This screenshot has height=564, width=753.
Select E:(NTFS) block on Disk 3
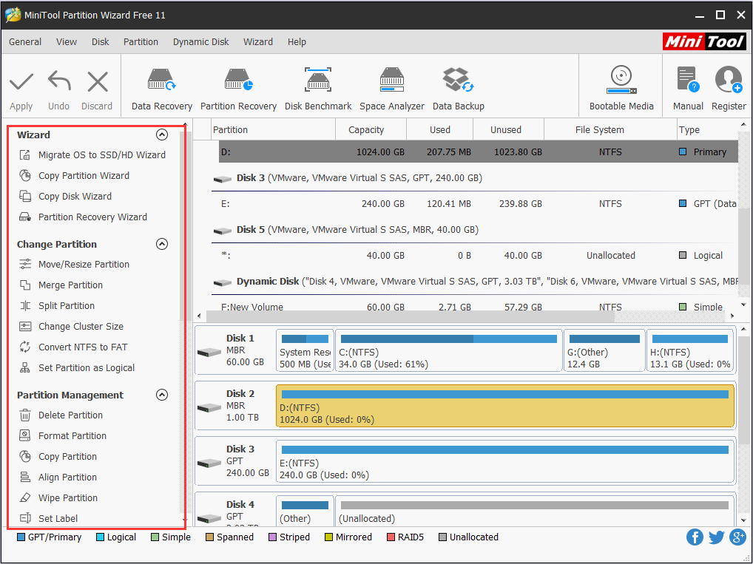[505, 461]
